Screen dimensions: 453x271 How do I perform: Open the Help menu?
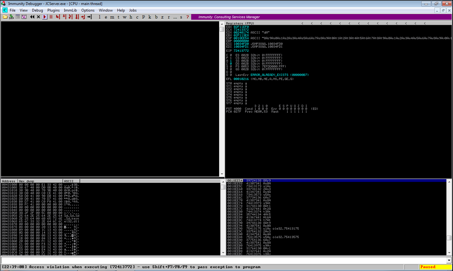tap(121, 10)
